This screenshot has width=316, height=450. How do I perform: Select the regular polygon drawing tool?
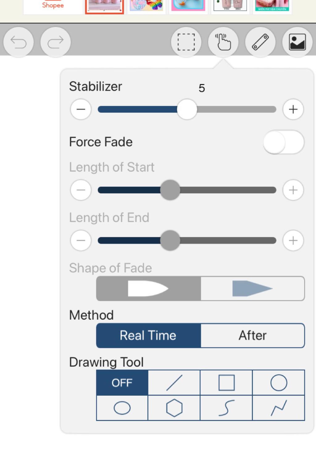pos(174,408)
